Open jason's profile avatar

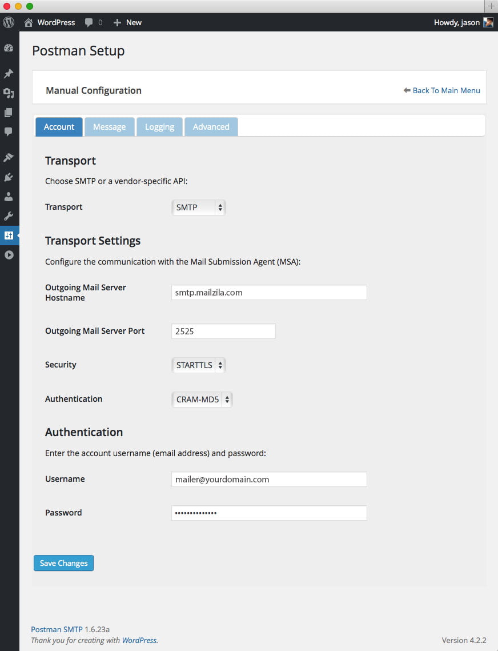[x=488, y=22]
